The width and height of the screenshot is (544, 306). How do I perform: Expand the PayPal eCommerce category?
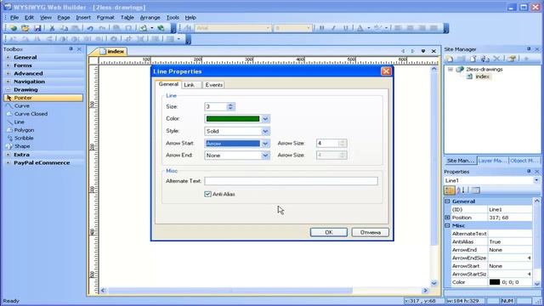(x=8, y=162)
